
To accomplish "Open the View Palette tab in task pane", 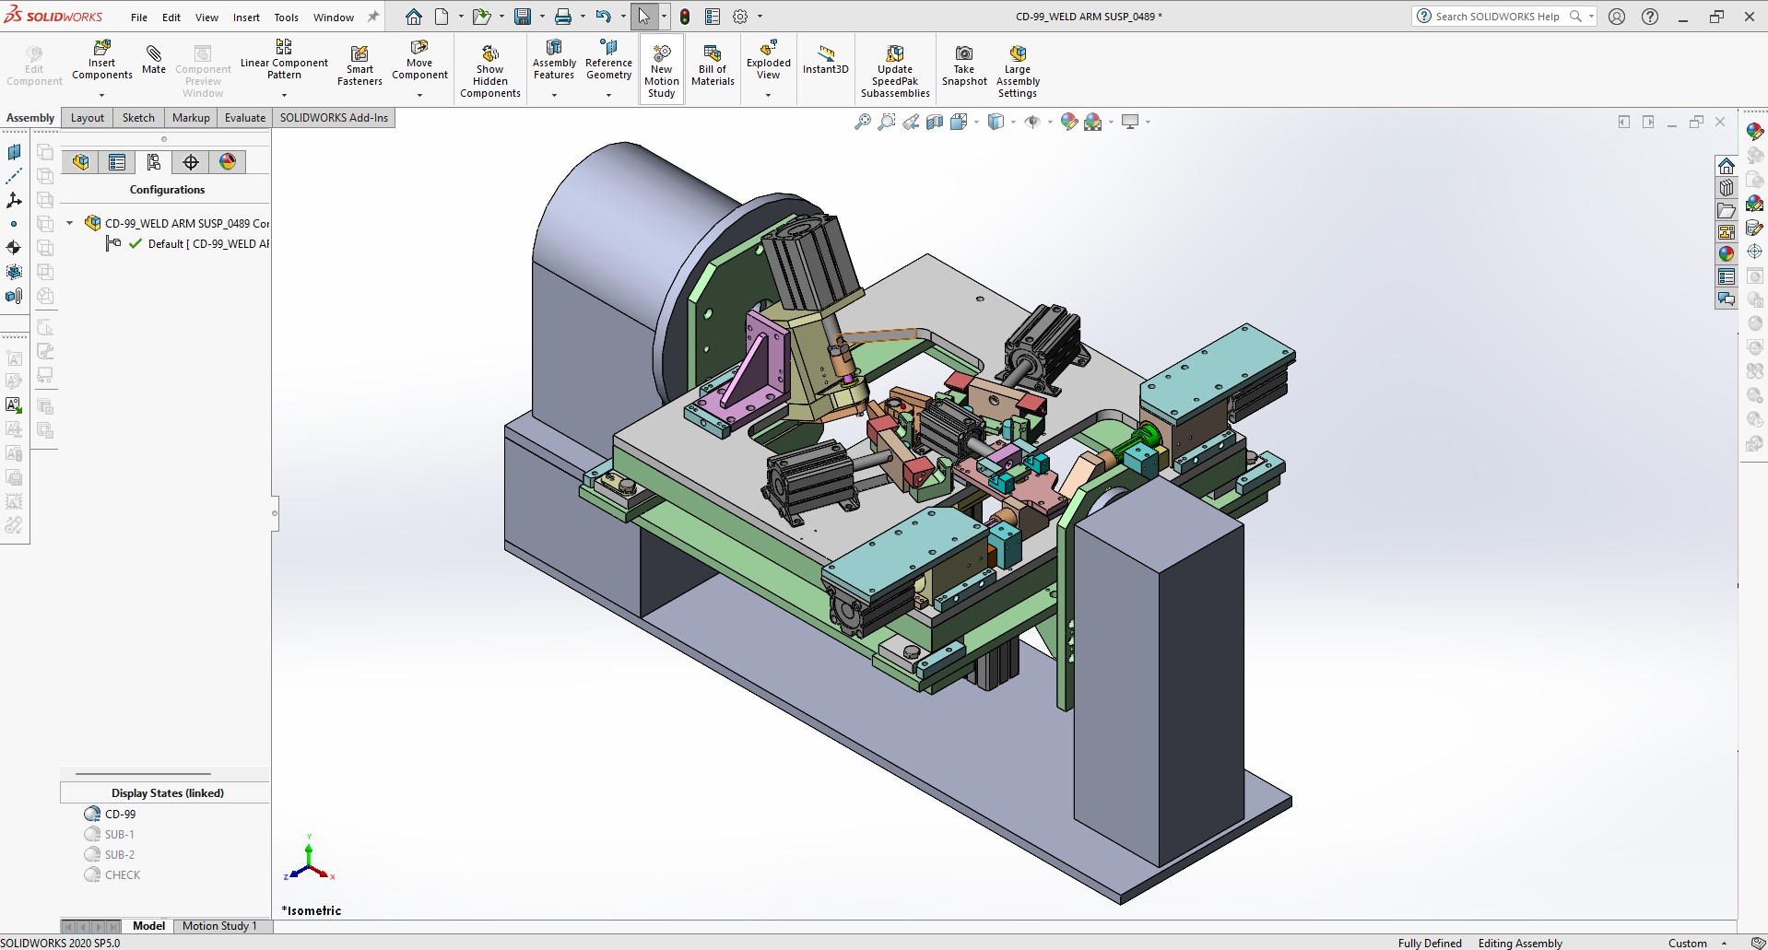I will pos(1727,232).
